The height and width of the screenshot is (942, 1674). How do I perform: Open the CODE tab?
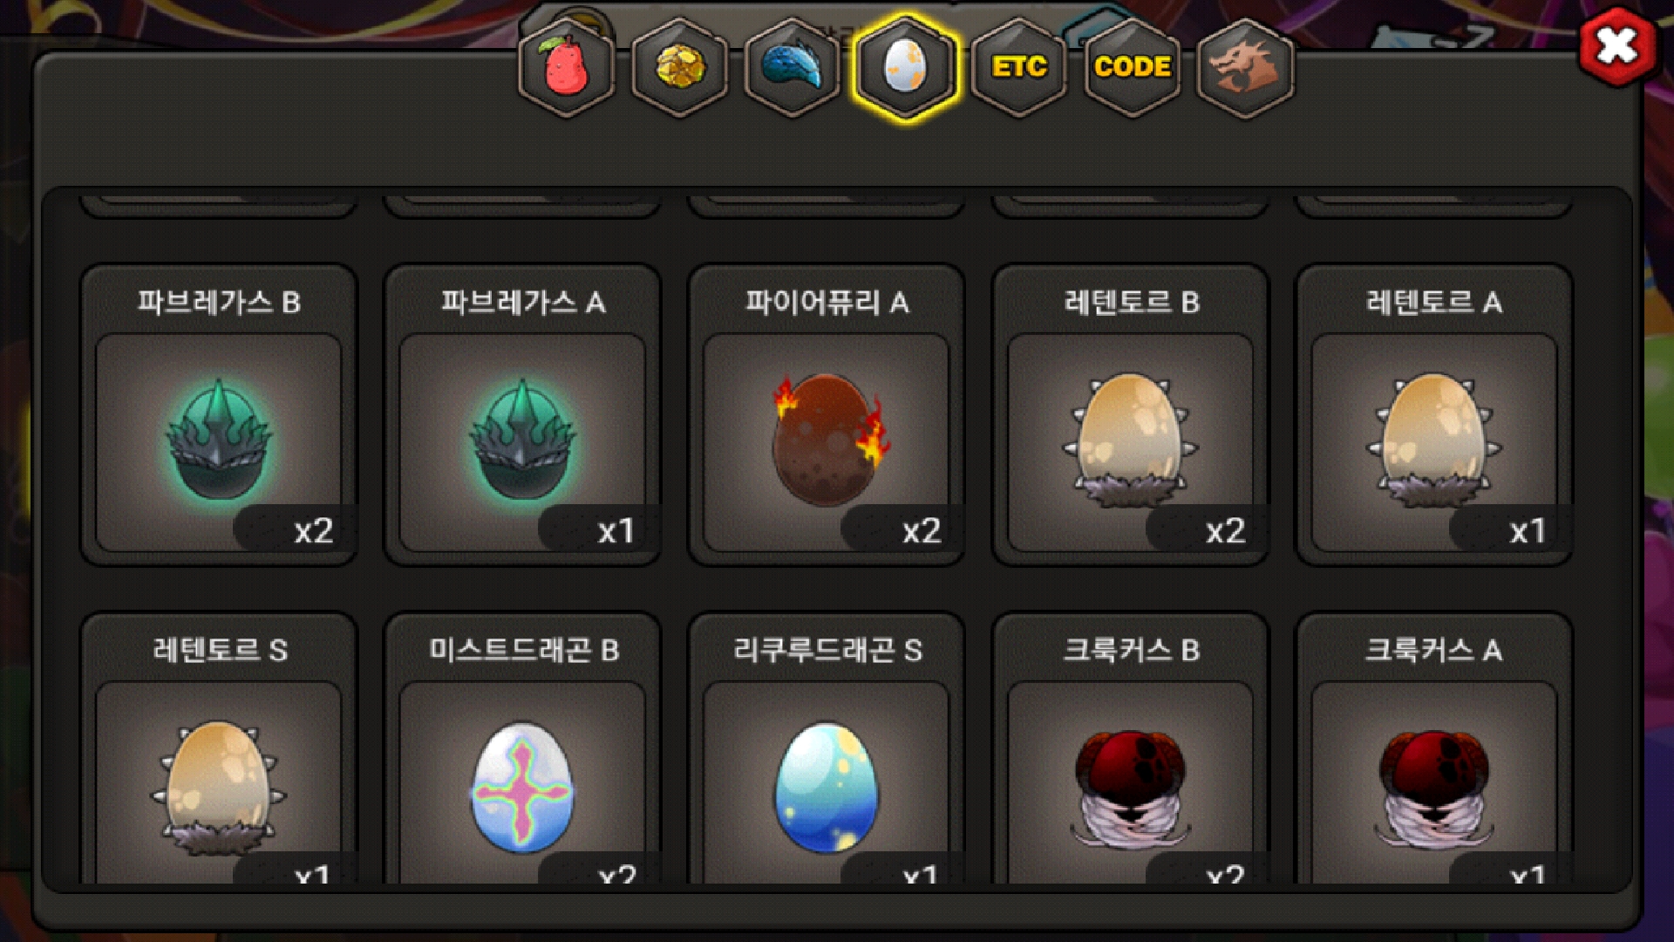(1133, 67)
